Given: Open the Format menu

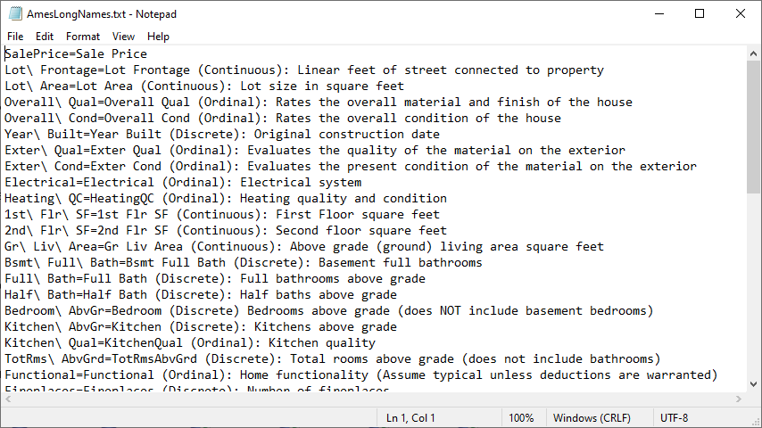Looking at the screenshot, I should tap(83, 37).
